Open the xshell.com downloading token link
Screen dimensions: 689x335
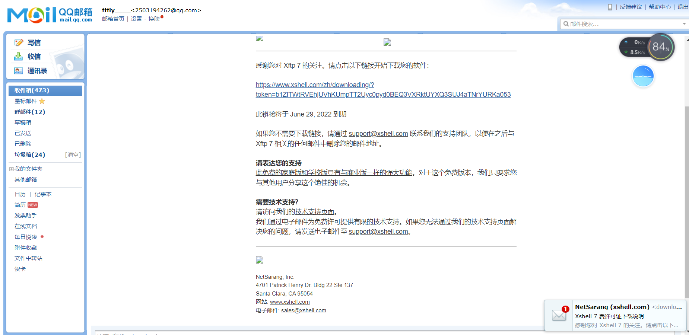[383, 90]
